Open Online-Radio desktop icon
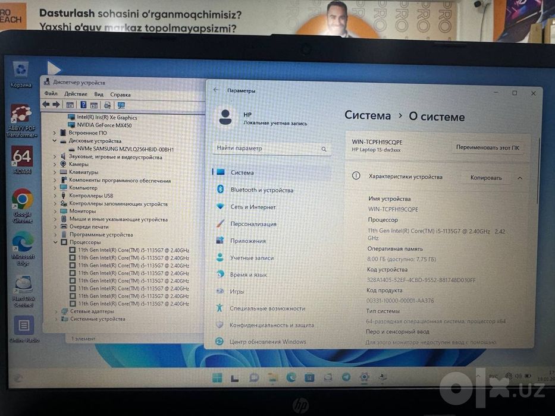Viewport: 555px width, 416px height. (24, 329)
